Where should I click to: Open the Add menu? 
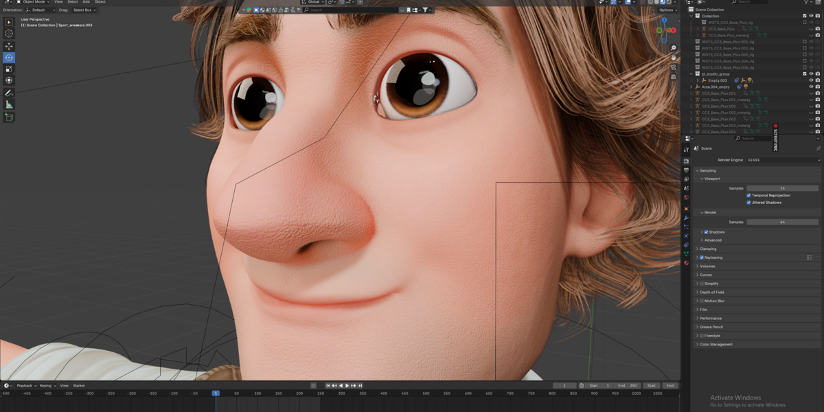pyautogui.click(x=86, y=2)
